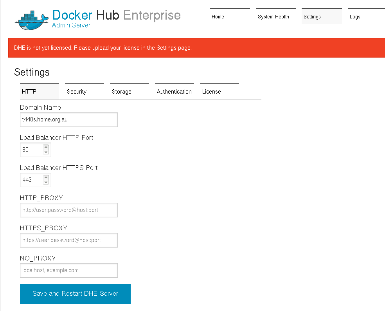Switch to the Security tab
This screenshot has height=311, width=385.
pos(84,92)
